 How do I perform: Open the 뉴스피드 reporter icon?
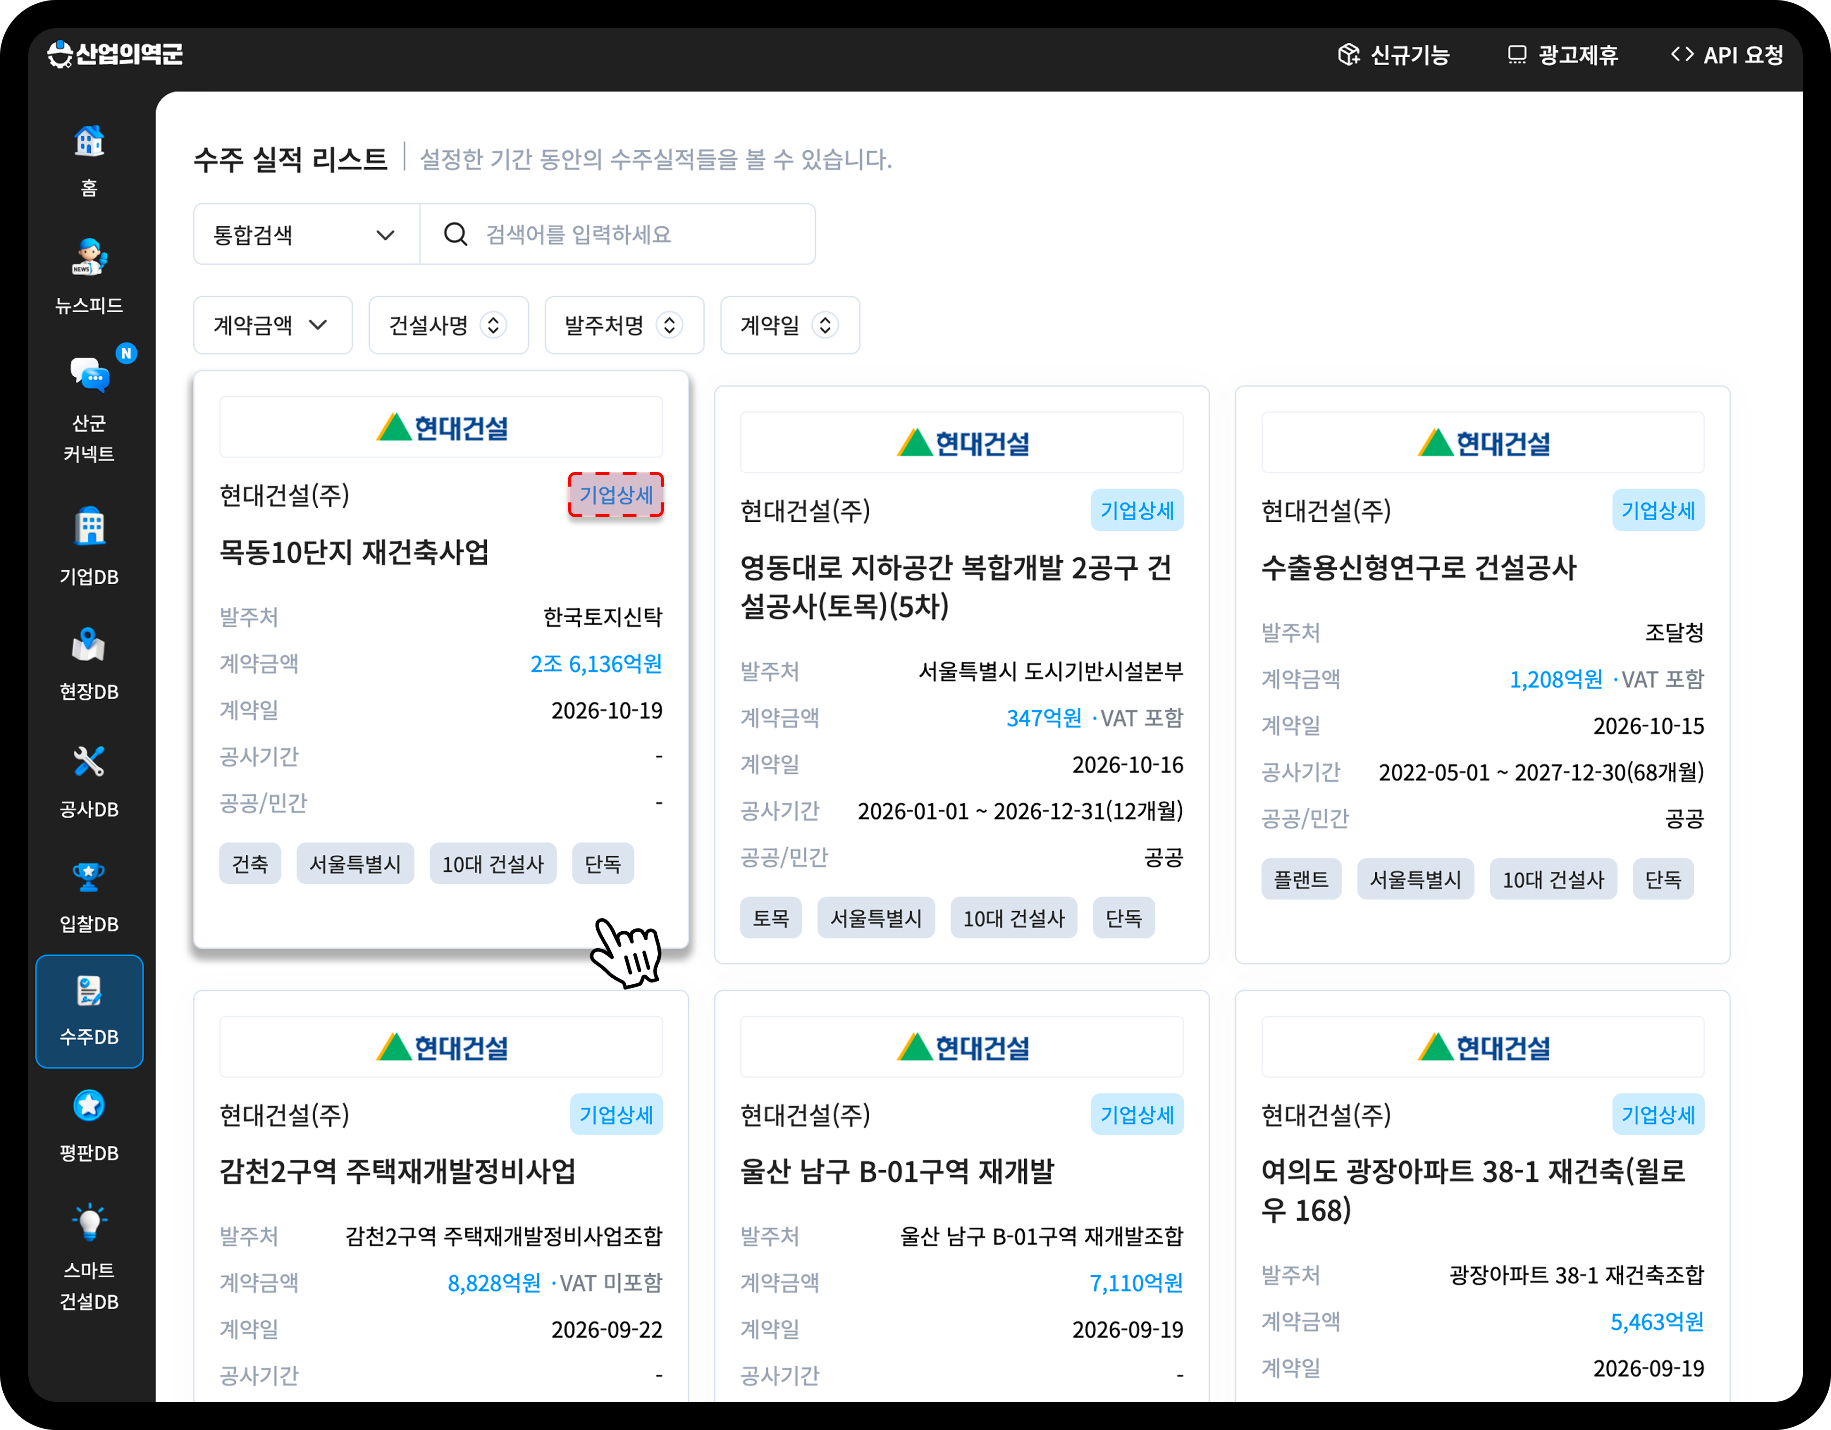[89, 257]
